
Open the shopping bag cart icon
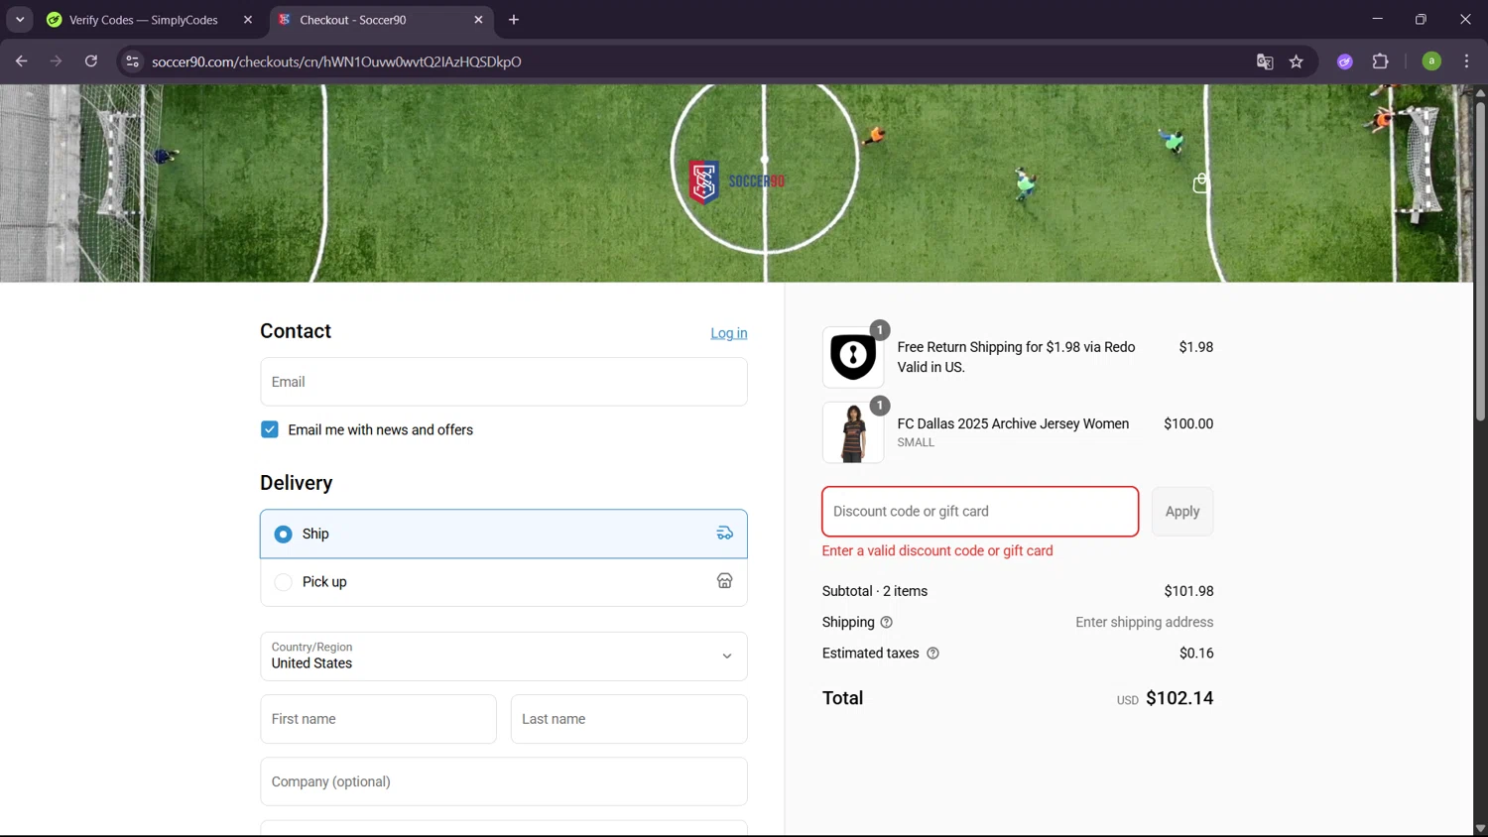point(1200,182)
